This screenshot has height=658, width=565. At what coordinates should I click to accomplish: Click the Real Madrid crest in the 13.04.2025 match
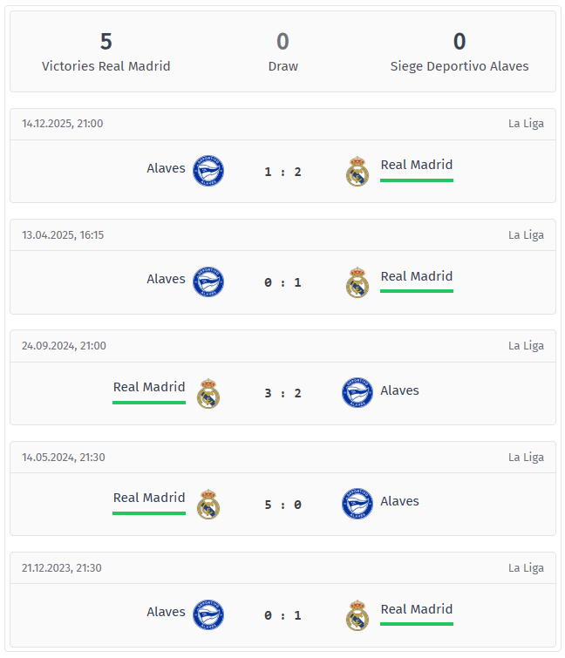[x=357, y=282]
